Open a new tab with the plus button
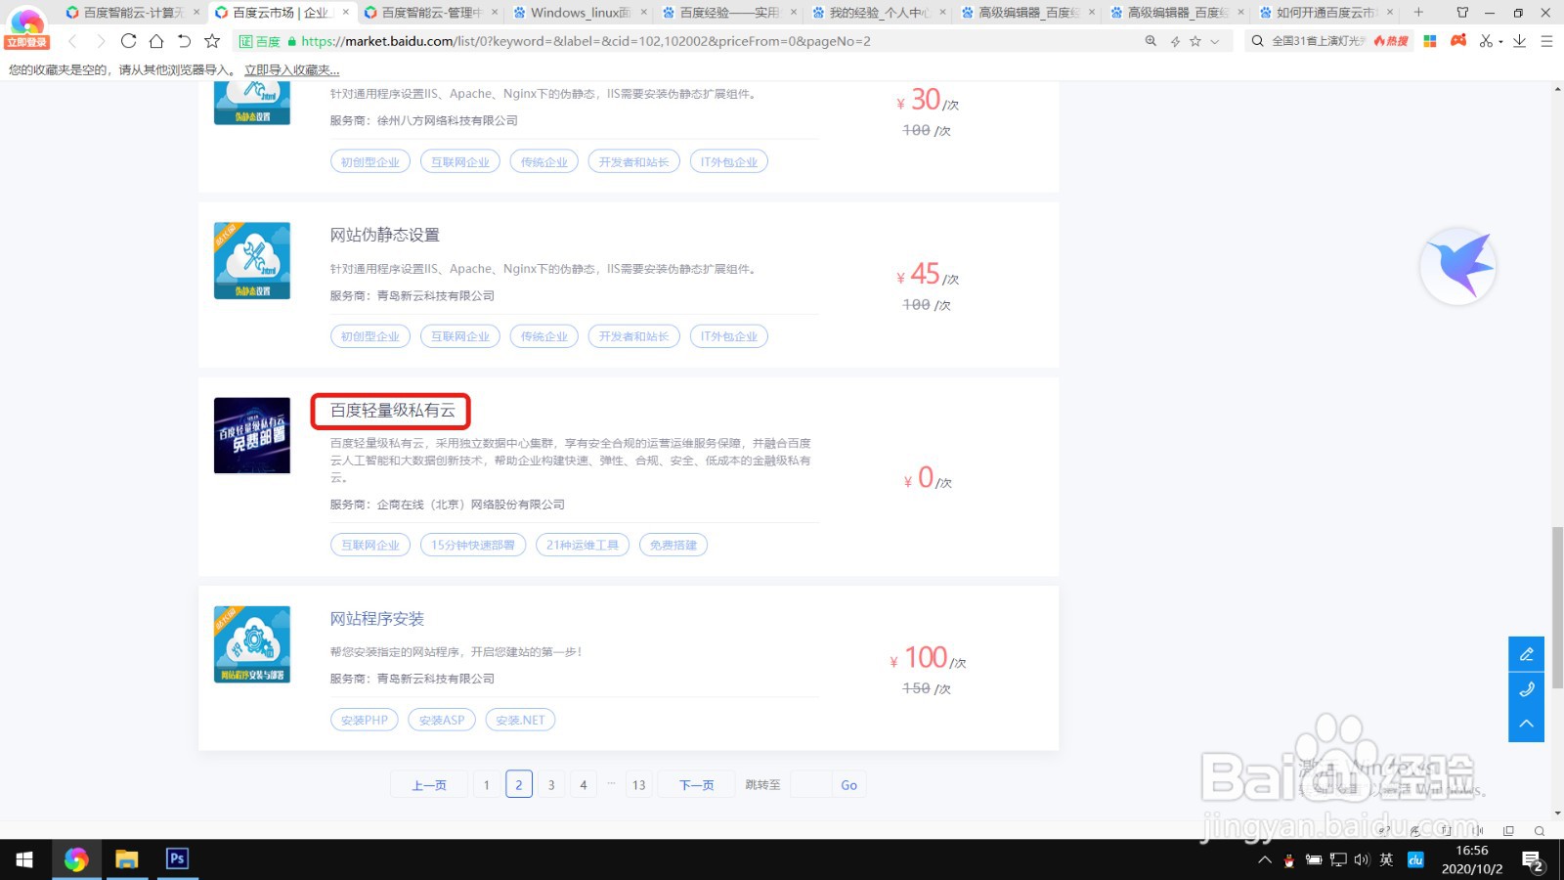Viewport: 1564px width, 880px height. [x=1418, y=13]
